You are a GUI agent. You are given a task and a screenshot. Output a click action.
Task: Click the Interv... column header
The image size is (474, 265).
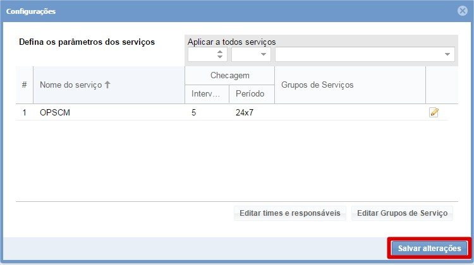(x=207, y=94)
